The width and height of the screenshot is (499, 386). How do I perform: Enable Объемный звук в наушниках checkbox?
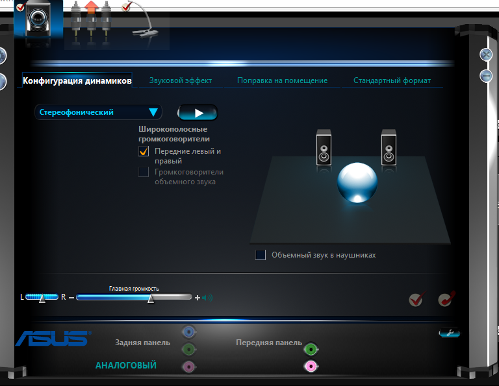(261, 255)
